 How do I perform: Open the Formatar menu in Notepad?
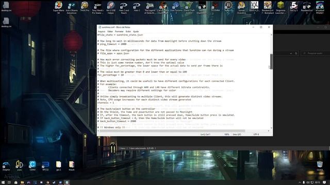coord(119,31)
